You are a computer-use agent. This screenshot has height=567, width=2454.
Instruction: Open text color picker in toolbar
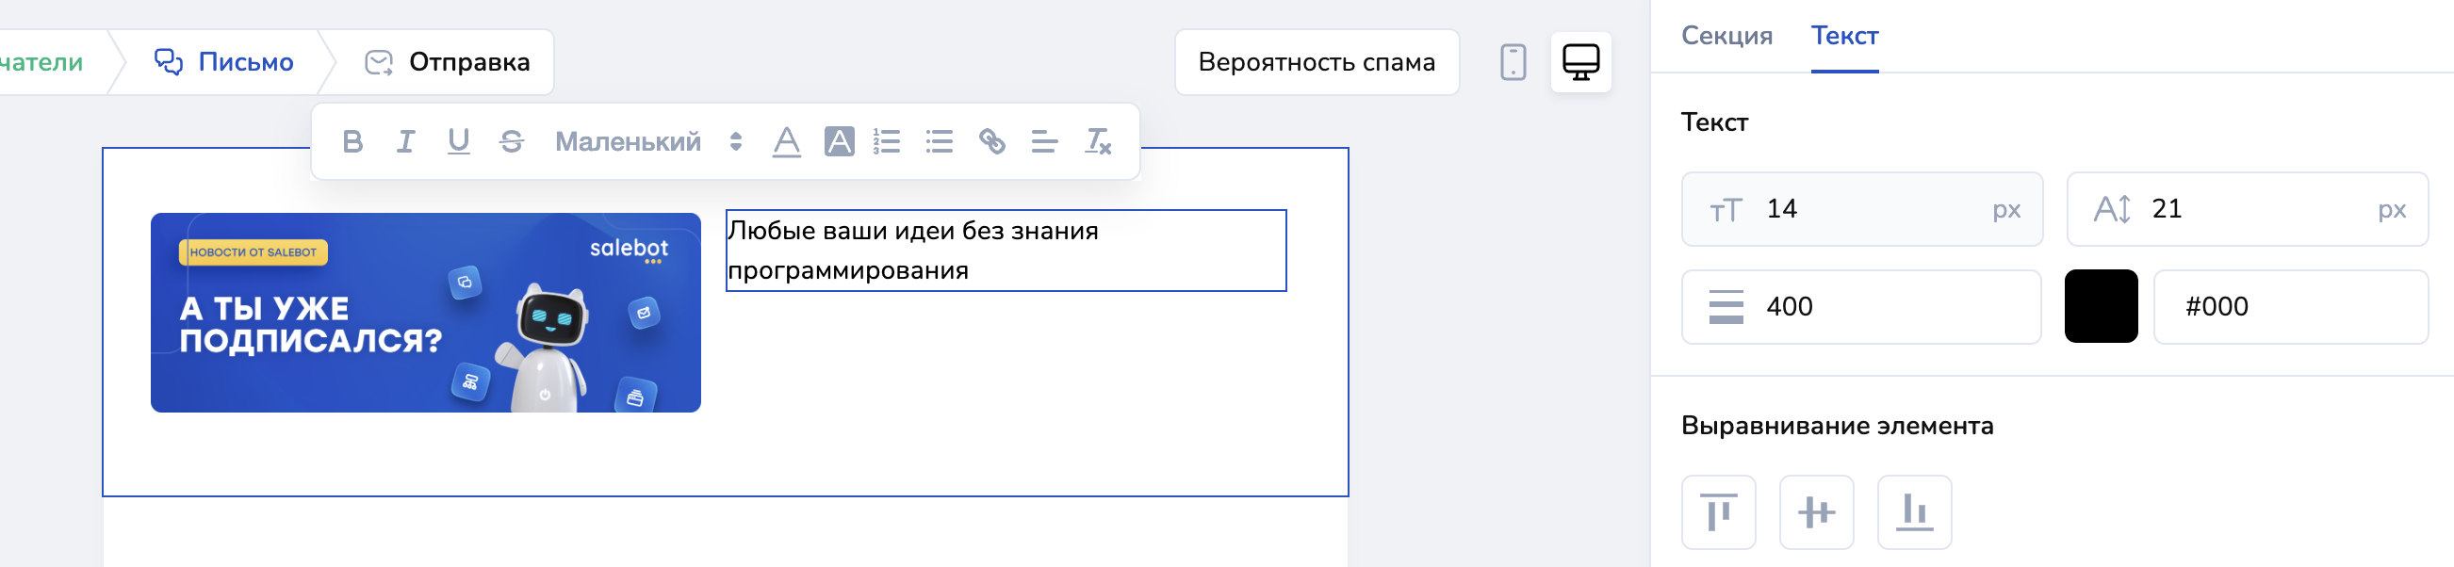(786, 141)
